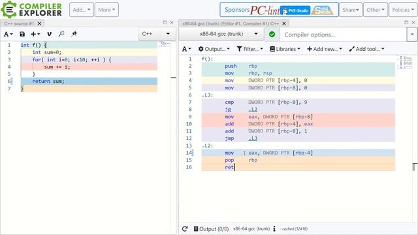Click the assembly pane minimap
The image size is (418, 235).
(x=405, y=62)
